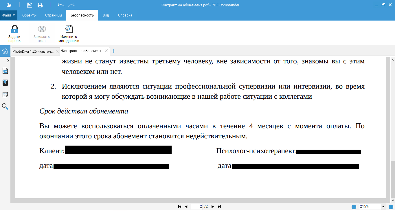
Task: Open the page thumbnails sidebar panel
Action: [x=5, y=71]
